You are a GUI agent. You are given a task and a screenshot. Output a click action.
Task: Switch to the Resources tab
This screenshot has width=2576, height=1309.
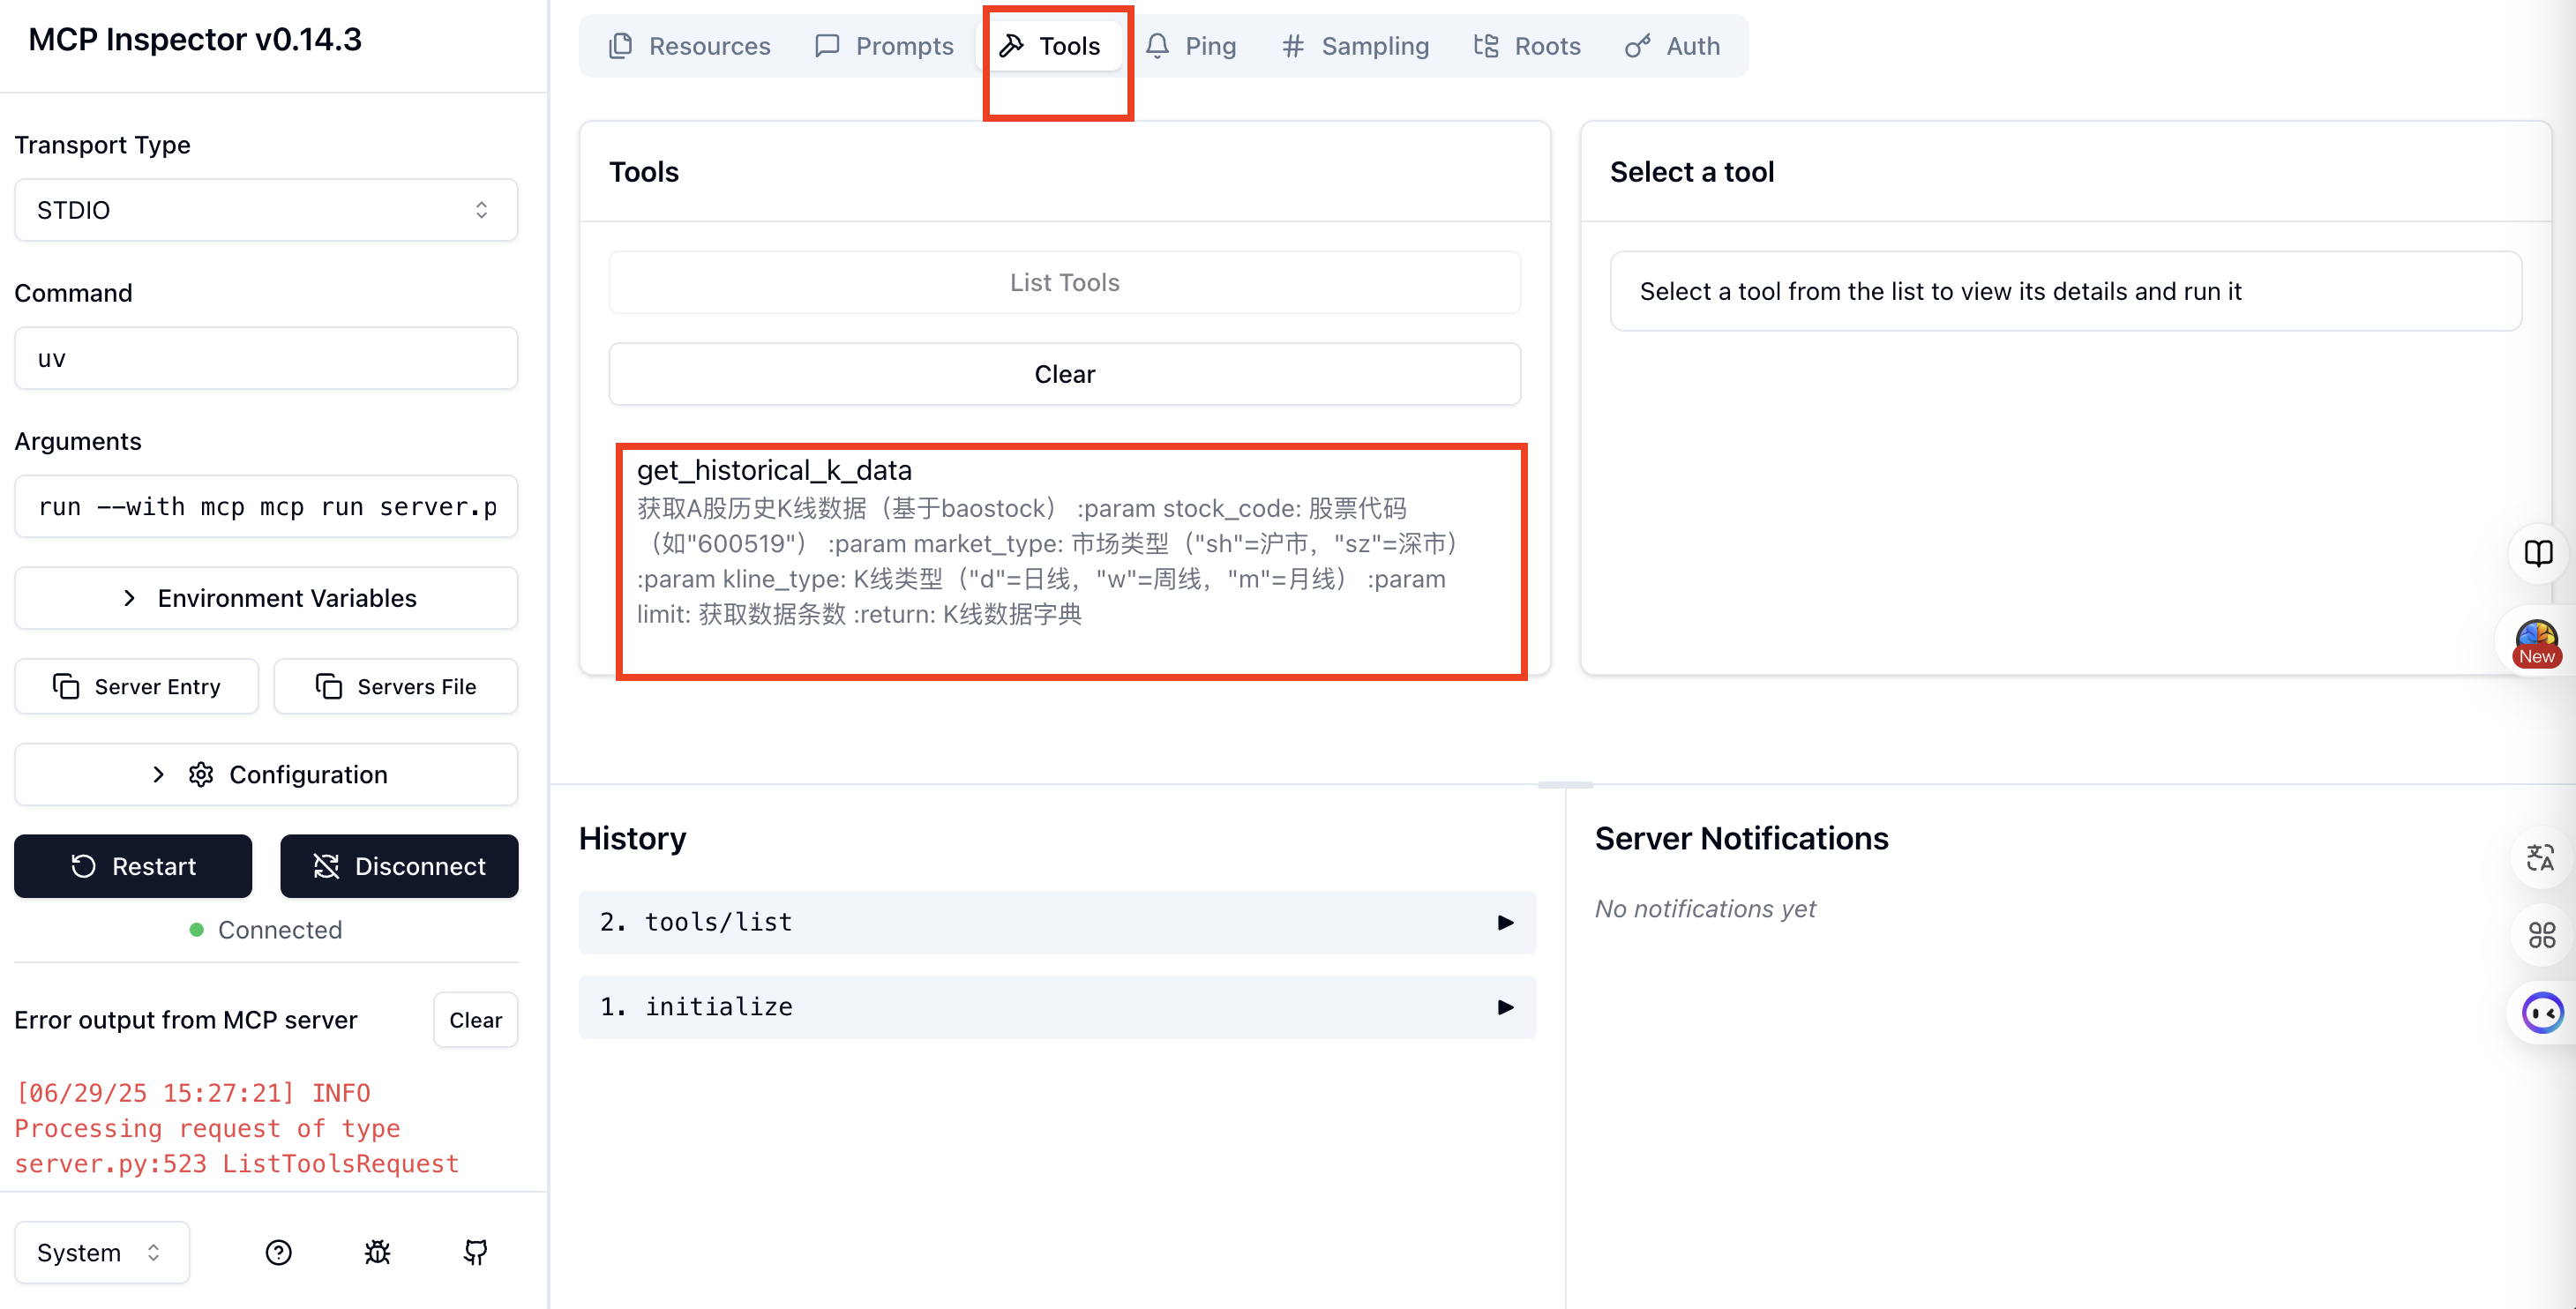[690, 46]
